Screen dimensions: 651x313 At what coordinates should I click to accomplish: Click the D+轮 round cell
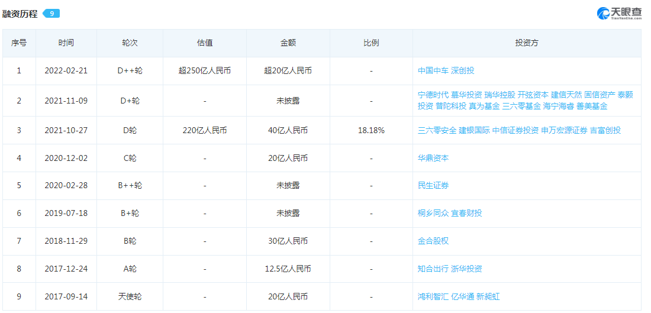click(x=130, y=101)
